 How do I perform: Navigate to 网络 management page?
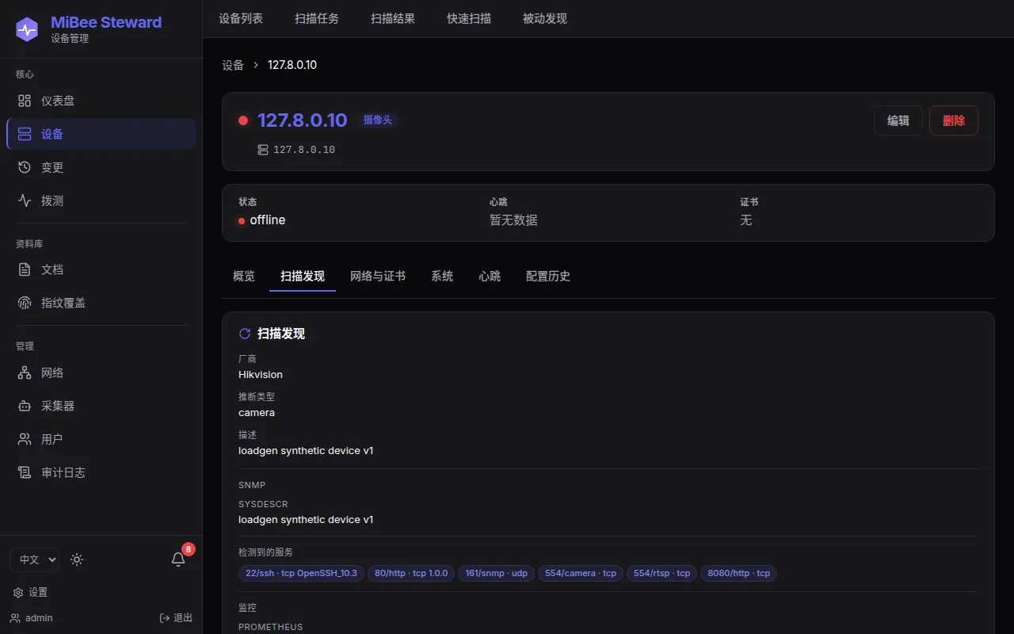point(101,372)
